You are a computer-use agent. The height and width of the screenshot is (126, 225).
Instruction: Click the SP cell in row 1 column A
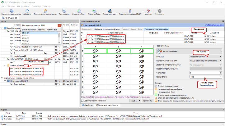pyautogui.click(x=95, y=51)
